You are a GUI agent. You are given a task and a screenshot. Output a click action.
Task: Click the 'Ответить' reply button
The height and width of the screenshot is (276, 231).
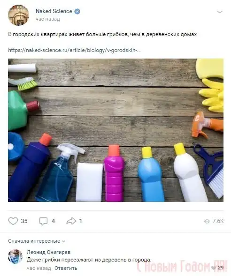click(66, 268)
